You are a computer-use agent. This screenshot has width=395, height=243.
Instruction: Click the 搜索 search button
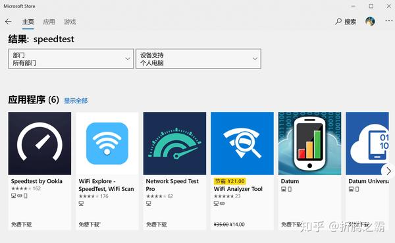coord(346,22)
